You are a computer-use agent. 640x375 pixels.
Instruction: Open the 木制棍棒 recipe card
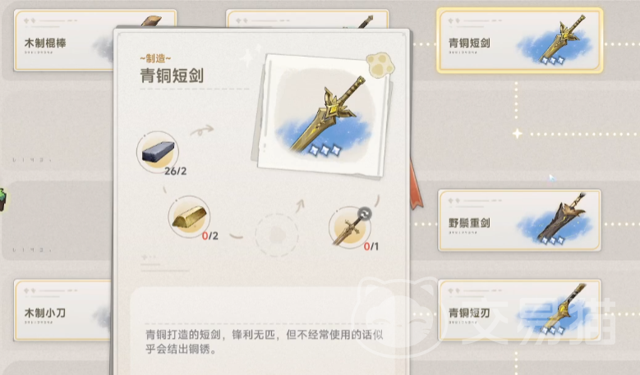[64, 40]
